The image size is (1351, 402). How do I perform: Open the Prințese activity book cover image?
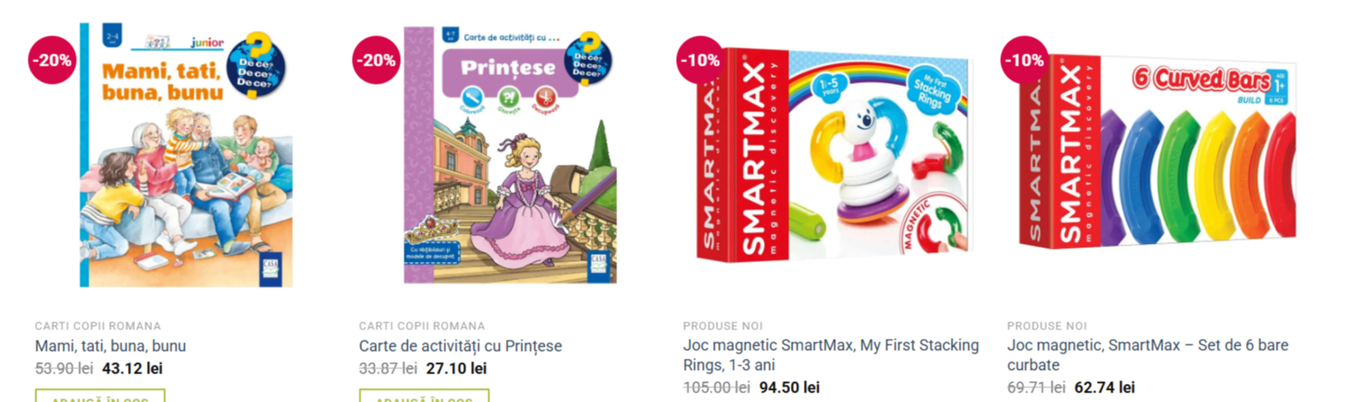[x=510, y=155]
